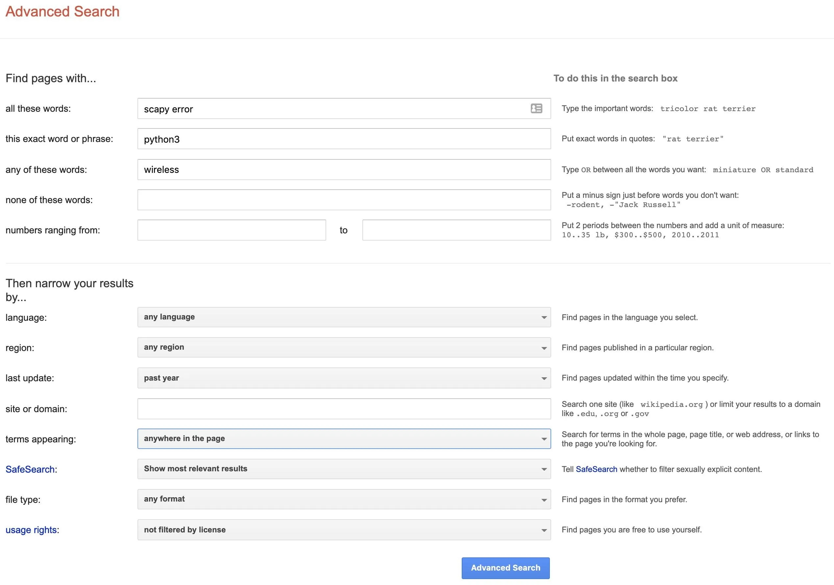The height and width of the screenshot is (585, 834).
Task: Focus the none of these words field
Action: (x=344, y=199)
